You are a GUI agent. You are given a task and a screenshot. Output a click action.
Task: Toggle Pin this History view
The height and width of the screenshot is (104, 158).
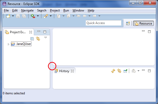click(x=126, y=71)
